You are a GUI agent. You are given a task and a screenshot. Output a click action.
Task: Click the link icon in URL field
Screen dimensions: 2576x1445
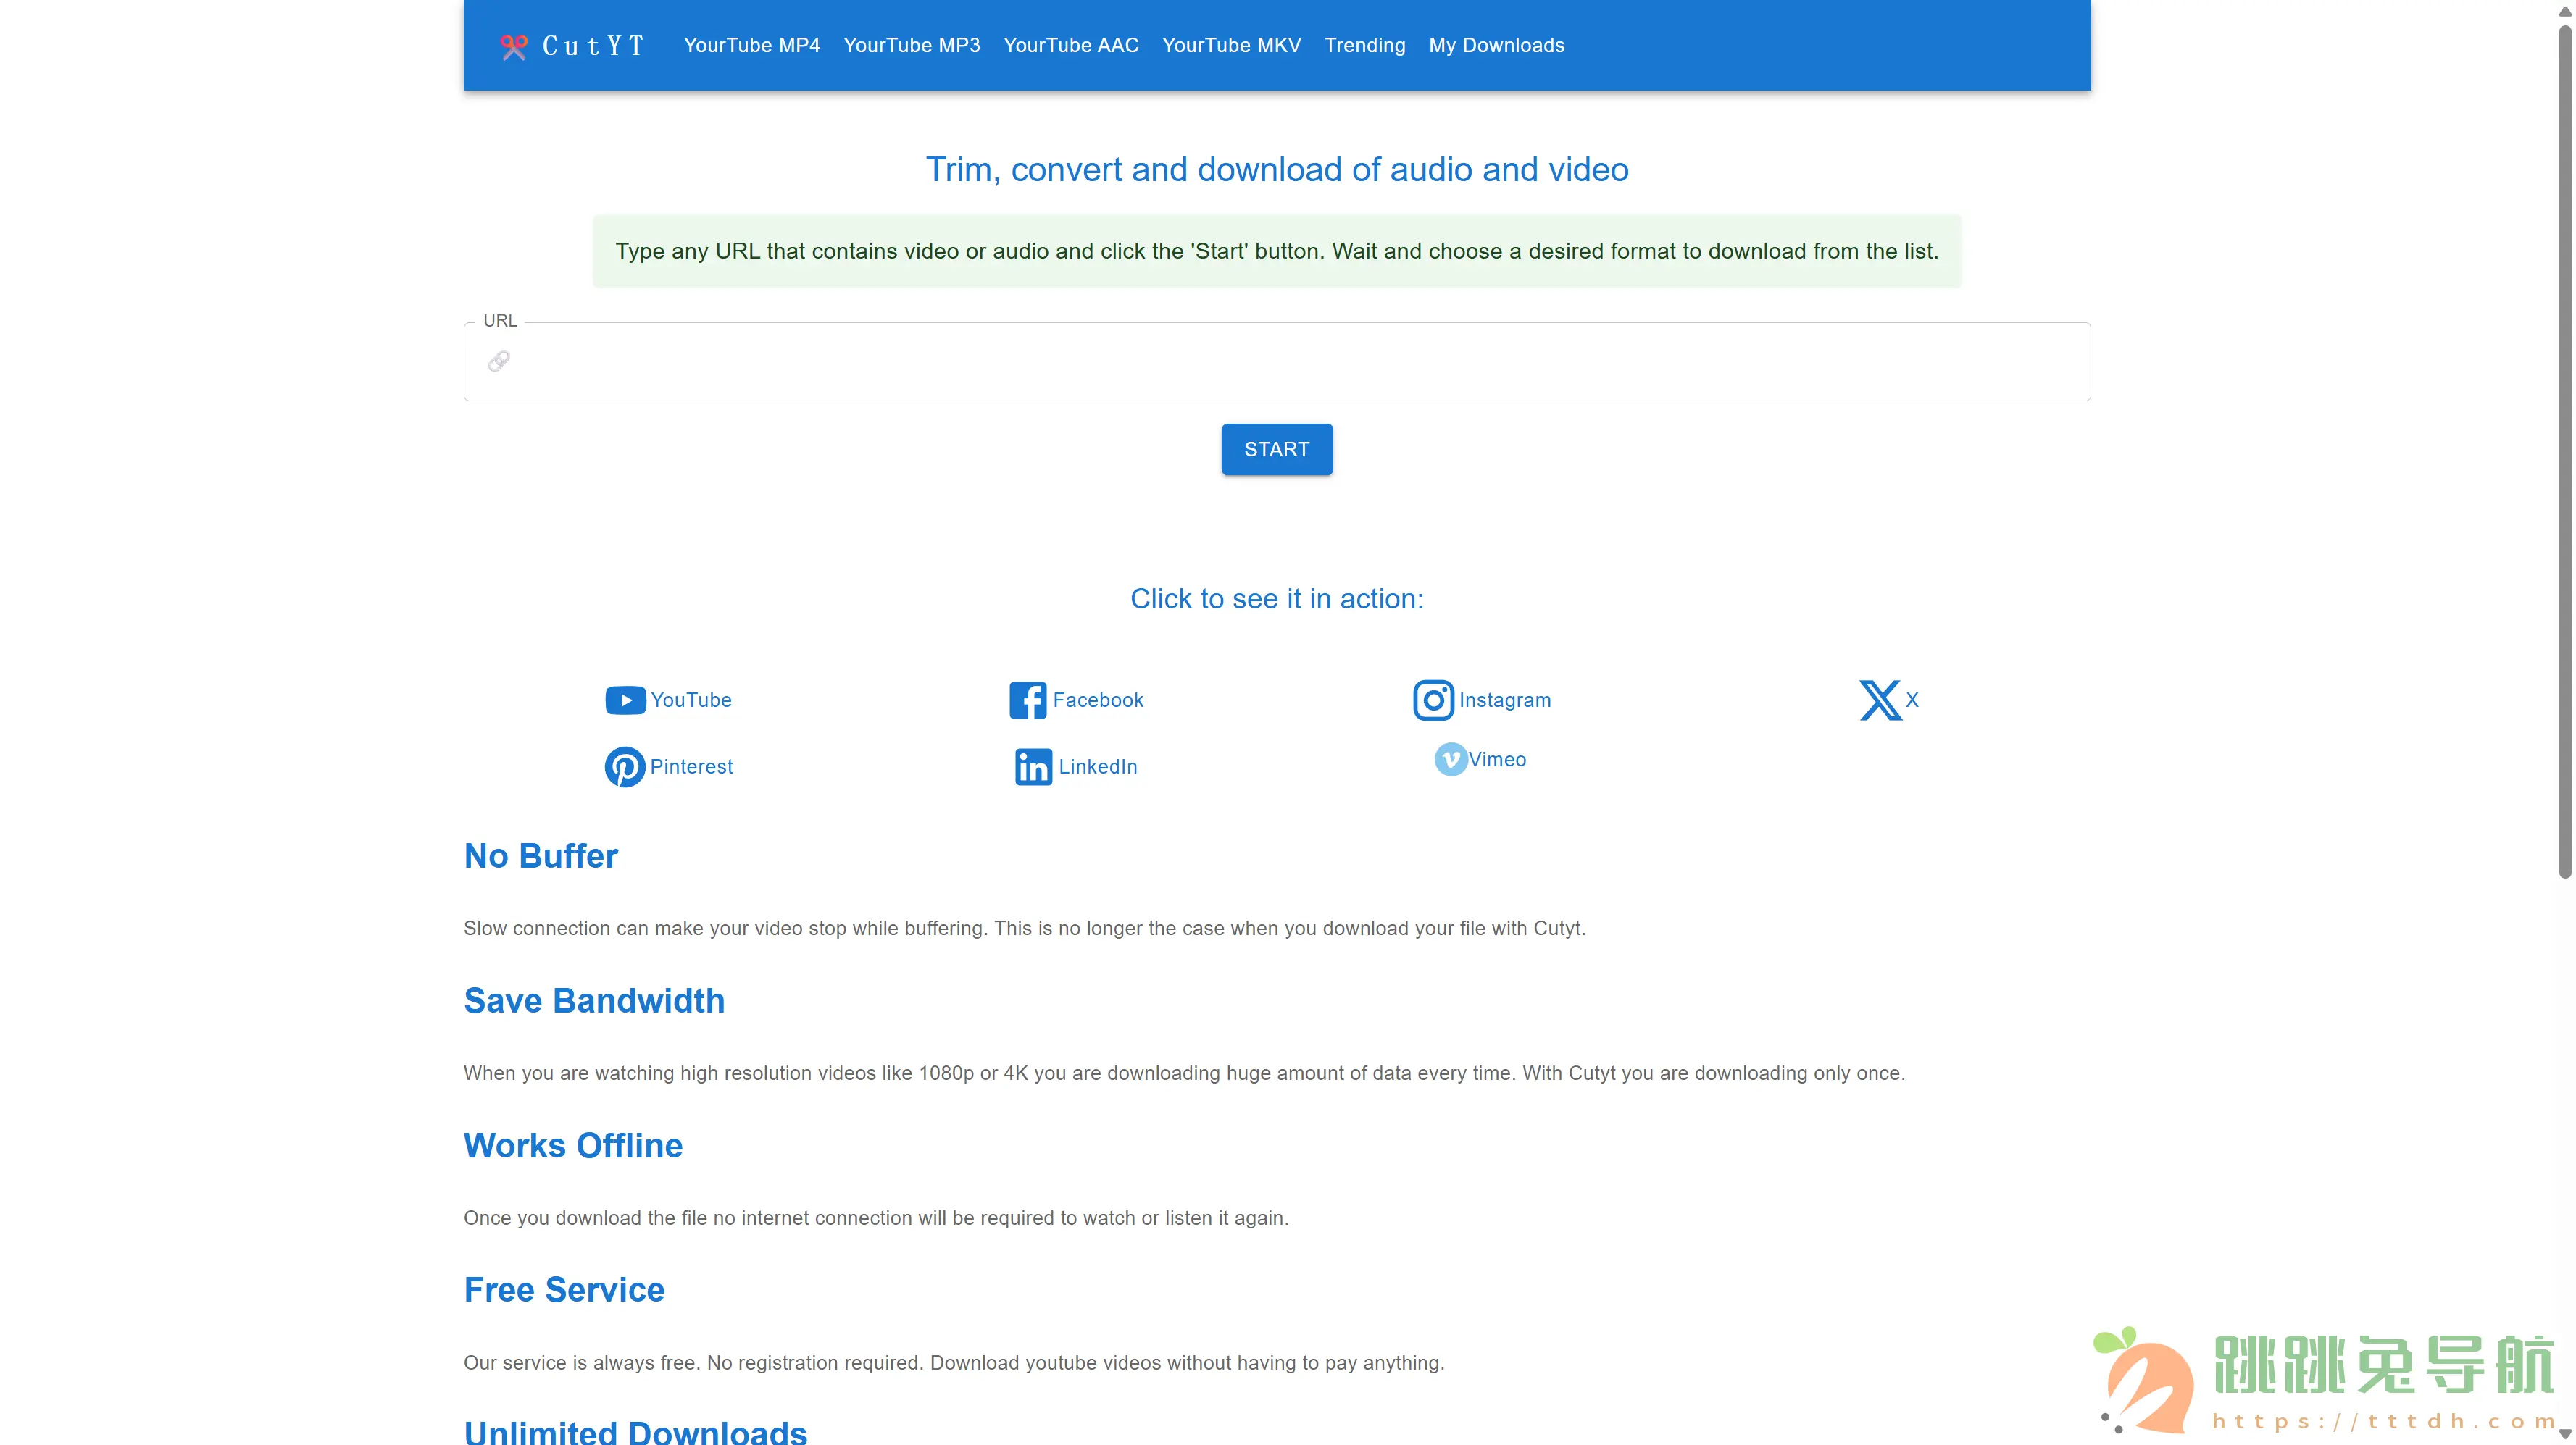tap(499, 361)
